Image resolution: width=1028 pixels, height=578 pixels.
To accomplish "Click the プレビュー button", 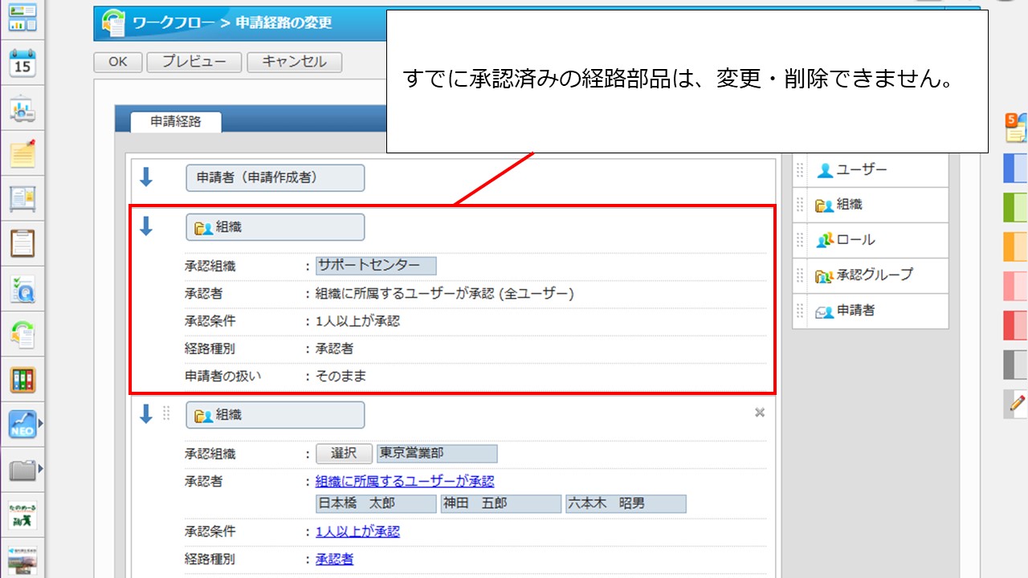I will point(194,62).
